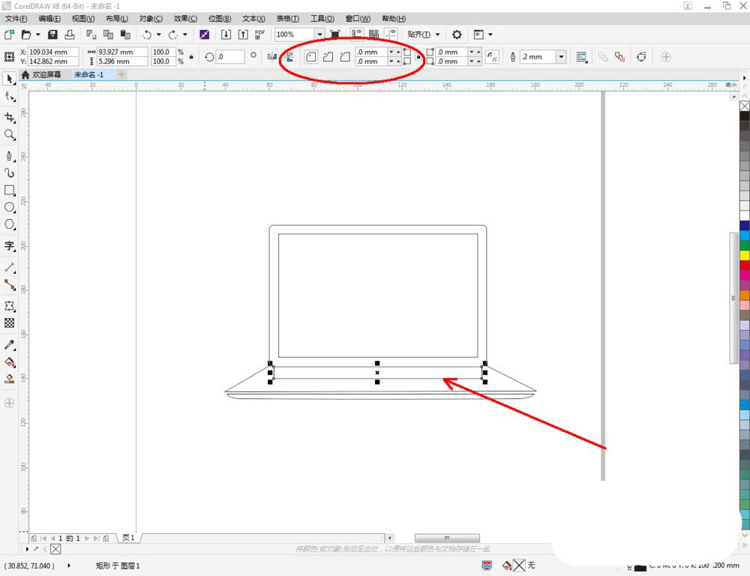750x576 pixels.
Task: Save the document with floppy icon
Action: (52, 34)
